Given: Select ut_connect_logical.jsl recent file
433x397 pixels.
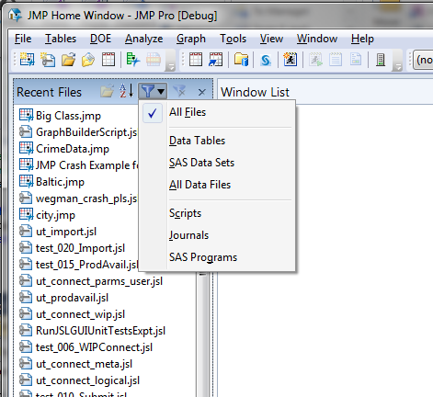Looking at the screenshot, I should (x=79, y=380).
